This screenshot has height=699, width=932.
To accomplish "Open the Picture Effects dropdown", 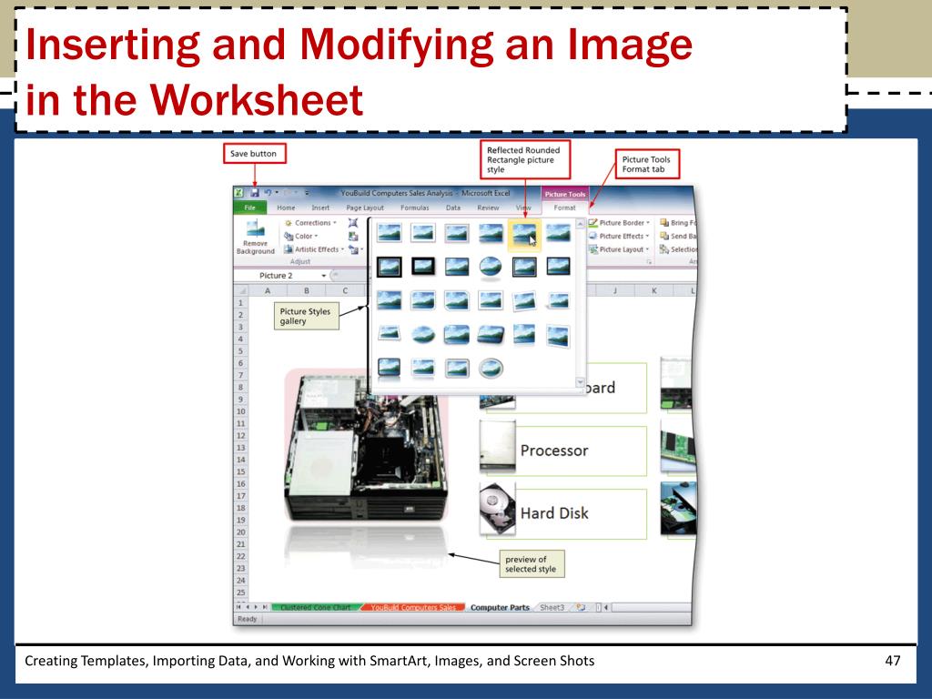I will (619, 237).
